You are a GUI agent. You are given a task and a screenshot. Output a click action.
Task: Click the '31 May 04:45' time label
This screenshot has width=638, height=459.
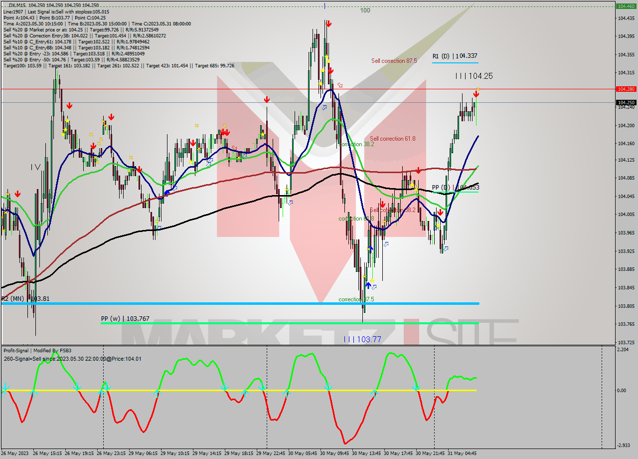click(462, 454)
